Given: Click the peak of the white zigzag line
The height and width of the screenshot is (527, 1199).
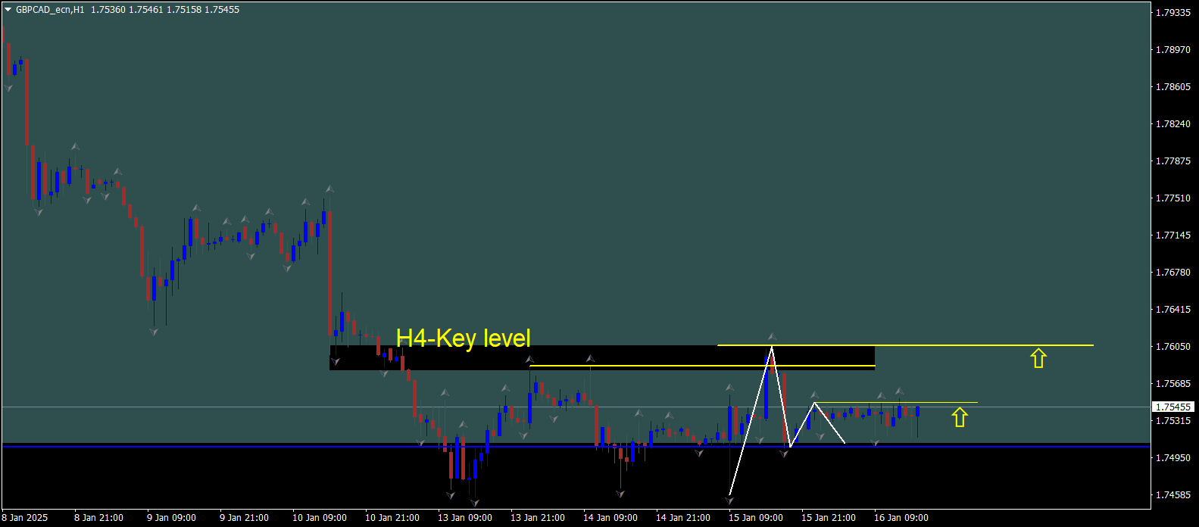Looking at the screenshot, I should [772, 348].
